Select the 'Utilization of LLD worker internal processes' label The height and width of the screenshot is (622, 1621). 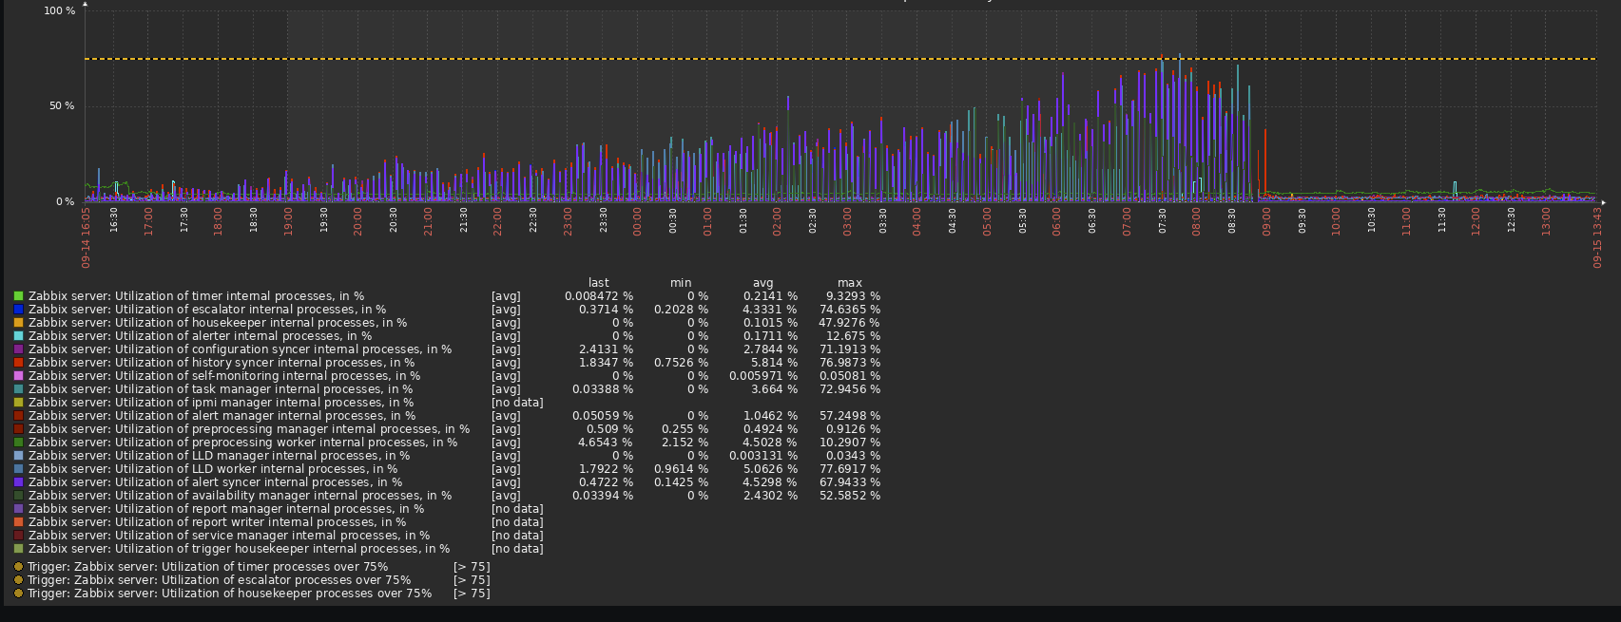click(x=213, y=469)
